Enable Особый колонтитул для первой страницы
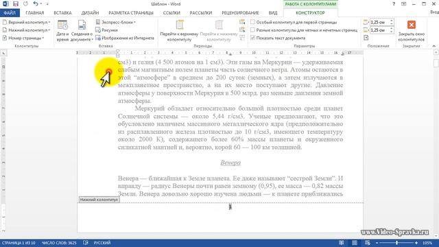The height and width of the screenshot is (247, 439). point(294,22)
